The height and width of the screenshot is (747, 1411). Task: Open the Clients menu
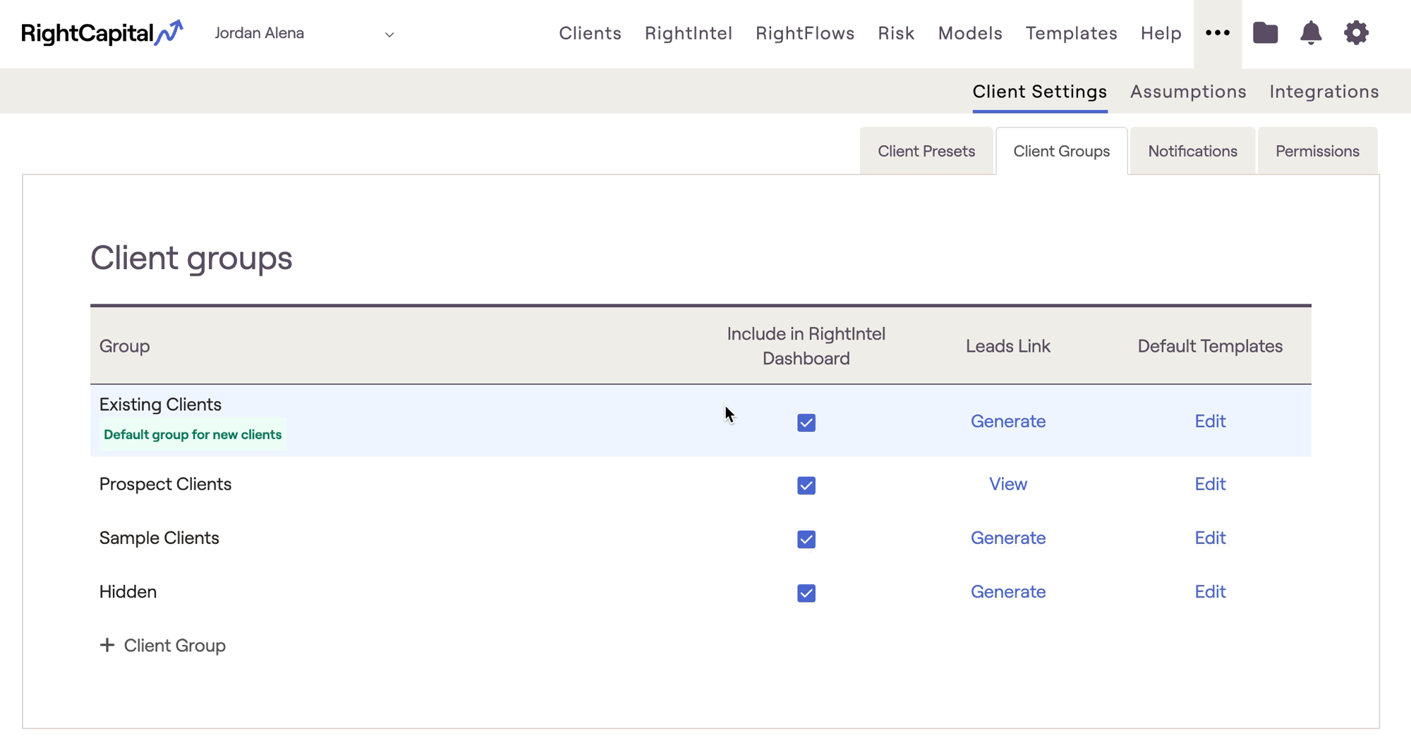(590, 33)
